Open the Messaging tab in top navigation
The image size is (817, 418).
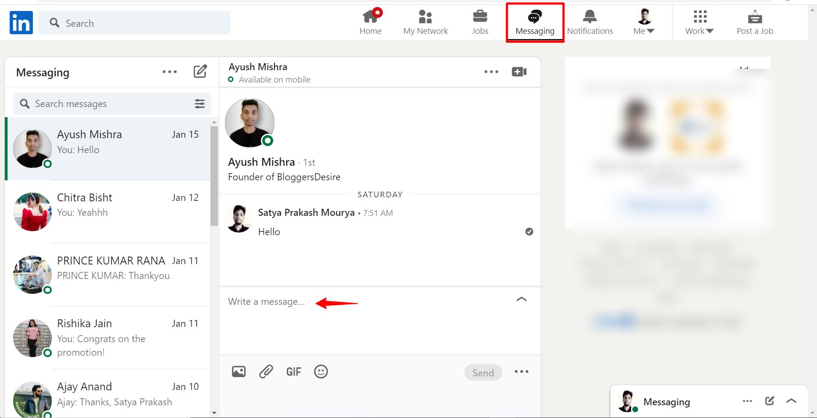(535, 22)
